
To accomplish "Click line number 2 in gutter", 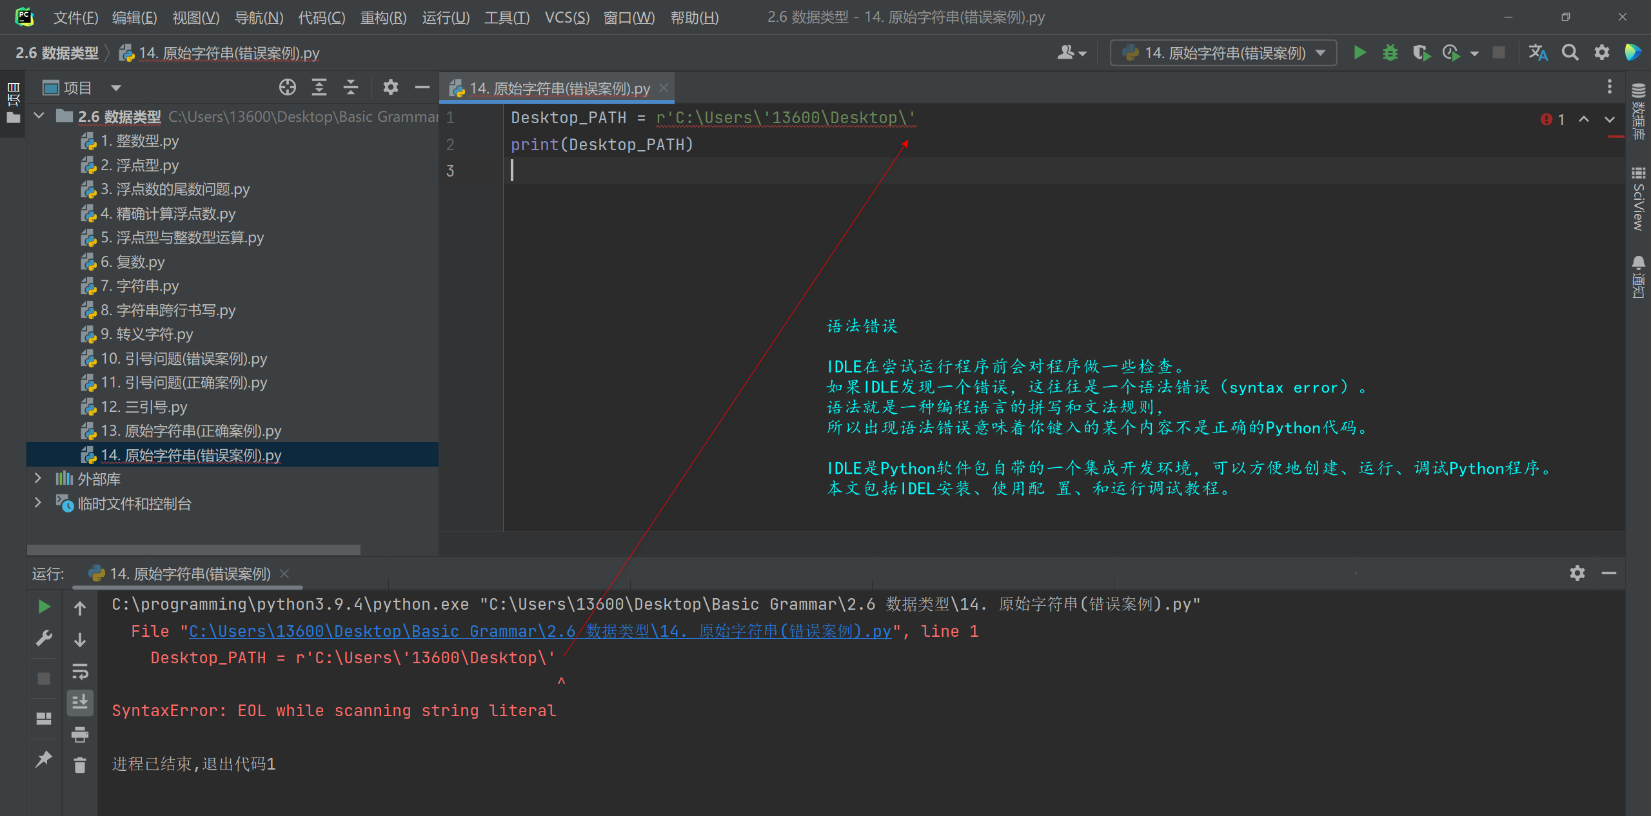I will (450, 144).
